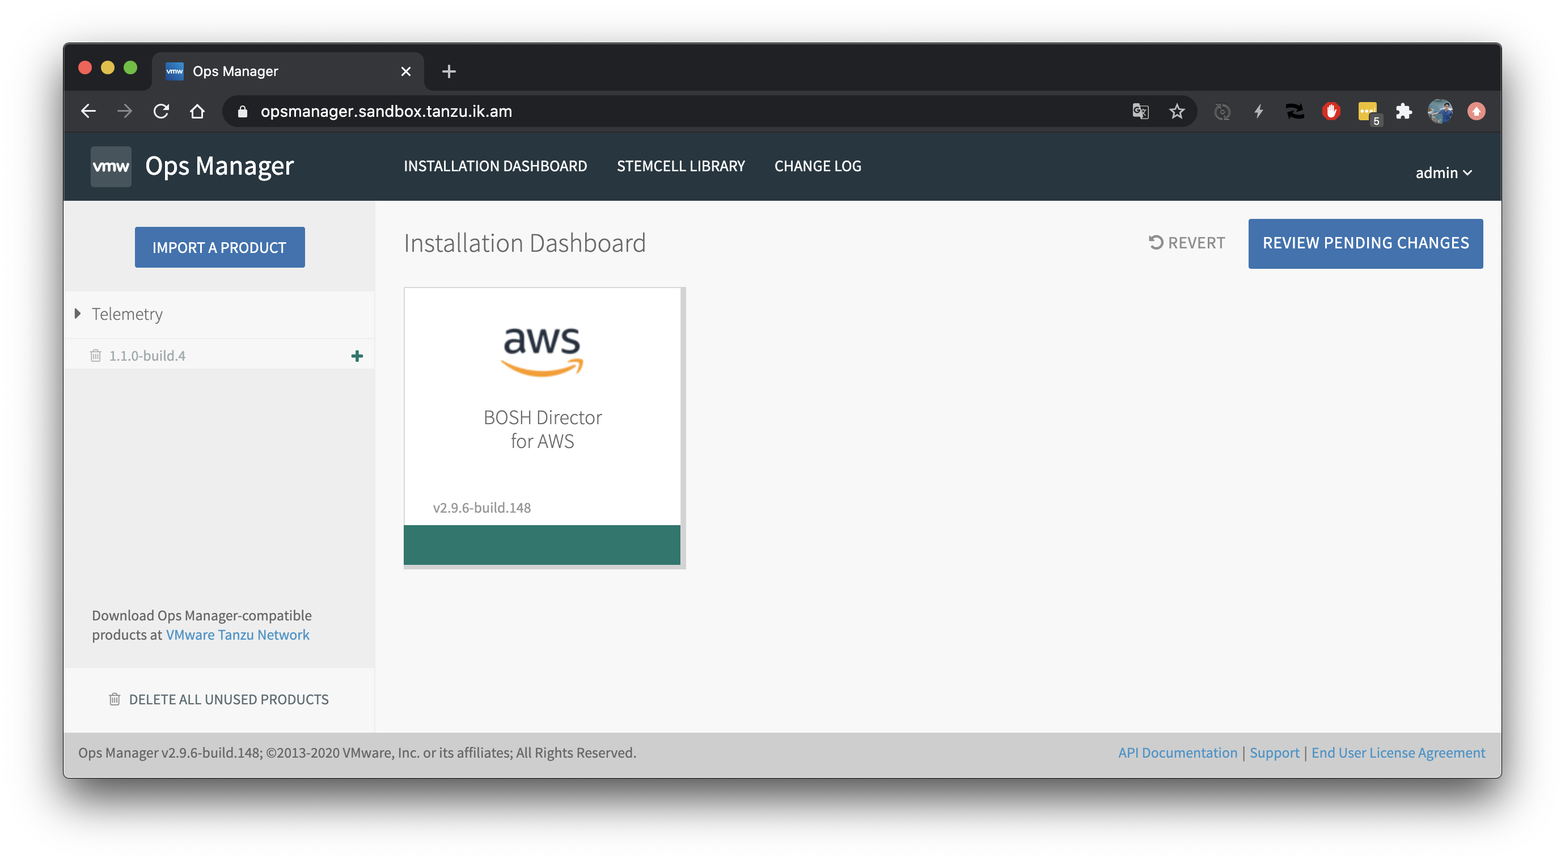The width and height of the screenshot is (1565, 862).
Task: Open the Extensions puzzle icon
Action: click(1403, 112)
